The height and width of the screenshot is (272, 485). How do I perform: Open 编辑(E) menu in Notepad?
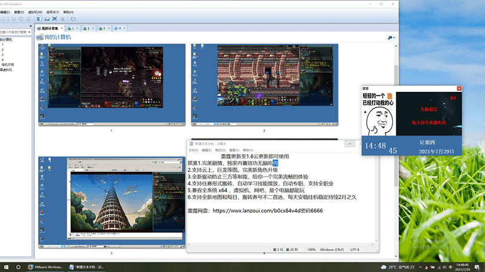click(206, 150)
